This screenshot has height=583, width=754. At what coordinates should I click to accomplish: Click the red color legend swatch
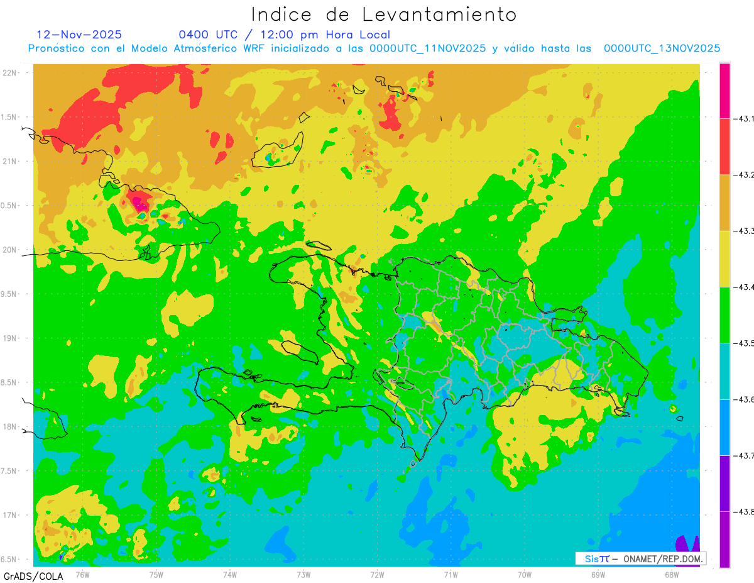tap(724, 147)
